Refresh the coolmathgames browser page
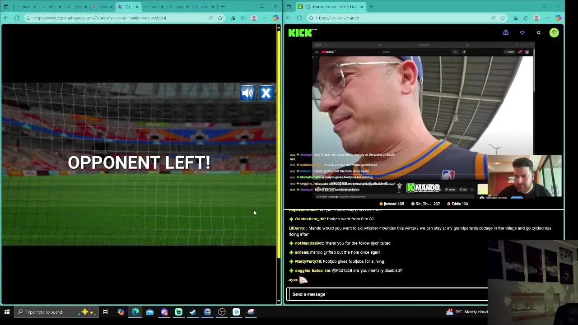This screenshot has width=578, height=325. [x=17, y=18]
